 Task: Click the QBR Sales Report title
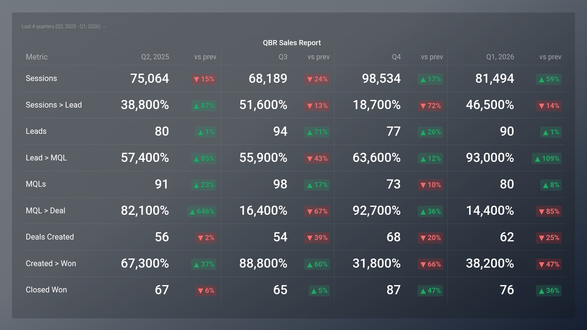(x=291, y=43)
